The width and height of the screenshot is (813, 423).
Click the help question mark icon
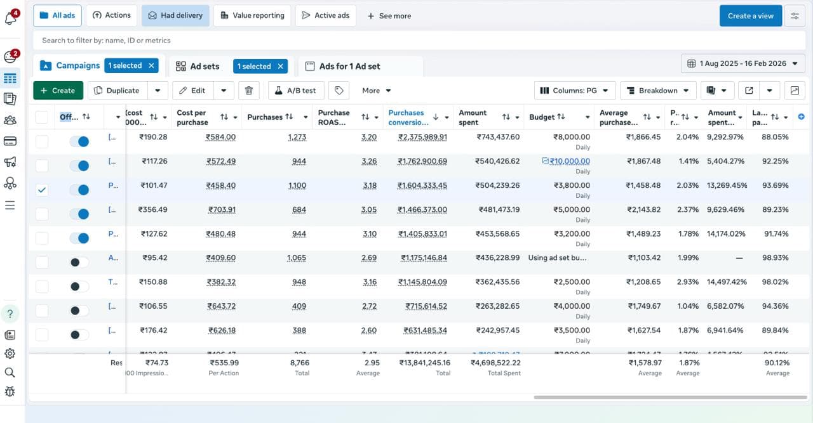click(10, 313)
